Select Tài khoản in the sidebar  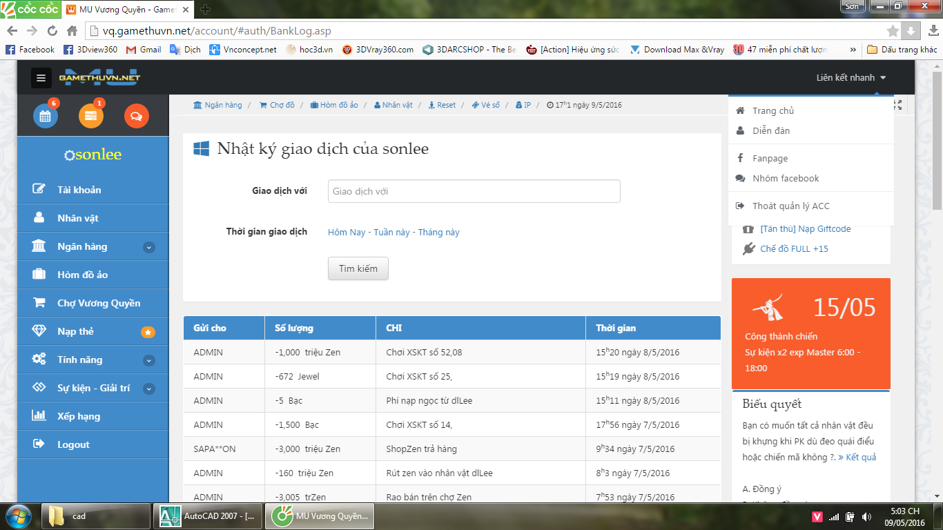point(79,190)
